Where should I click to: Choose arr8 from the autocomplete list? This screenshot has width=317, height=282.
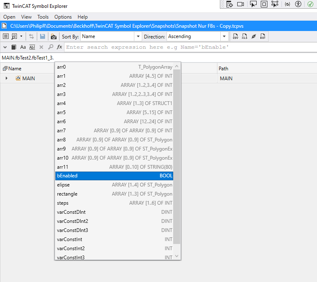tap(114, 140)
